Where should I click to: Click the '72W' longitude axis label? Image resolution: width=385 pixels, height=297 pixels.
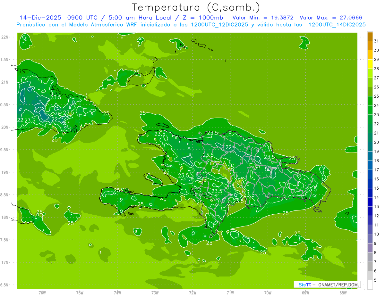tap(193, 293)
